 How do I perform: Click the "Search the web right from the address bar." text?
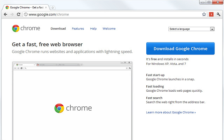tap(176, 102)
